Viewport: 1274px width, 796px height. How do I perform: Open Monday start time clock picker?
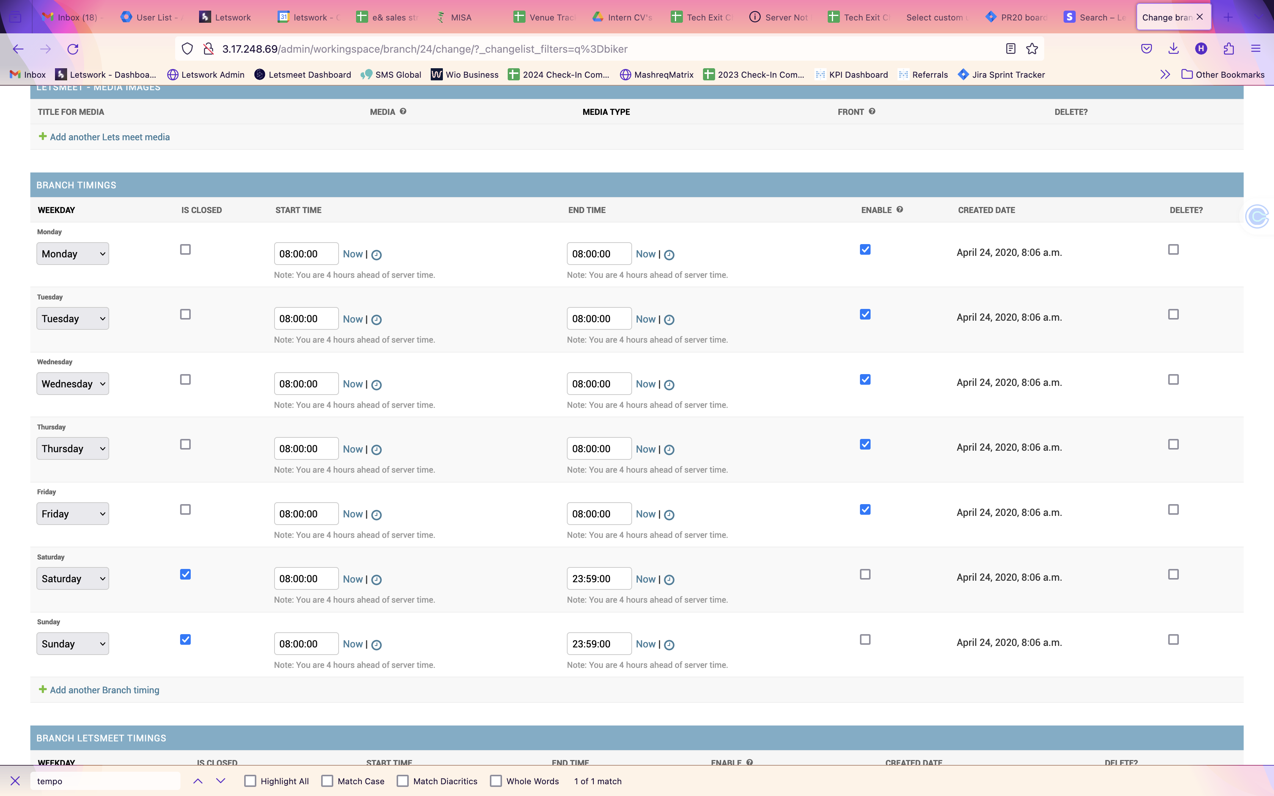point(377,255)
